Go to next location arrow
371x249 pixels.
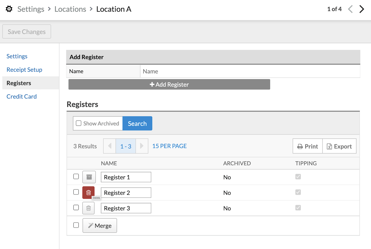pos(362,9)
